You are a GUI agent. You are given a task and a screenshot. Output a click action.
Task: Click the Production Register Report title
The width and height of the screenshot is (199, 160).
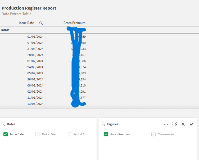pos(29,8)
